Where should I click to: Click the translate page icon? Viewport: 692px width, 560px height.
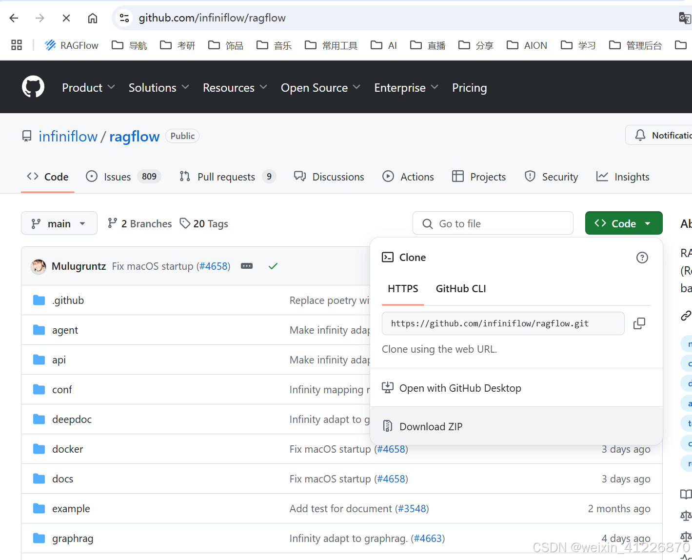685,18
